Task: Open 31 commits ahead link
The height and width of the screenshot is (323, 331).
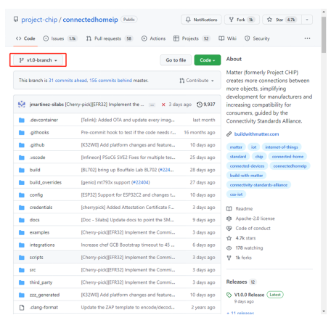Action: (x=68, y=81)
